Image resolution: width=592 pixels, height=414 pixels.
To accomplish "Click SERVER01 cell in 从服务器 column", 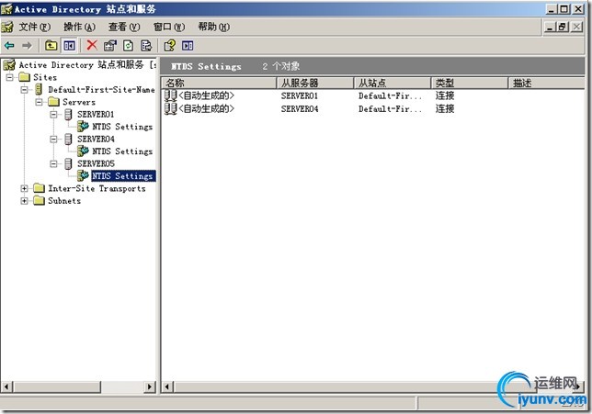I will pyautogui.click(x=300, y=95).
